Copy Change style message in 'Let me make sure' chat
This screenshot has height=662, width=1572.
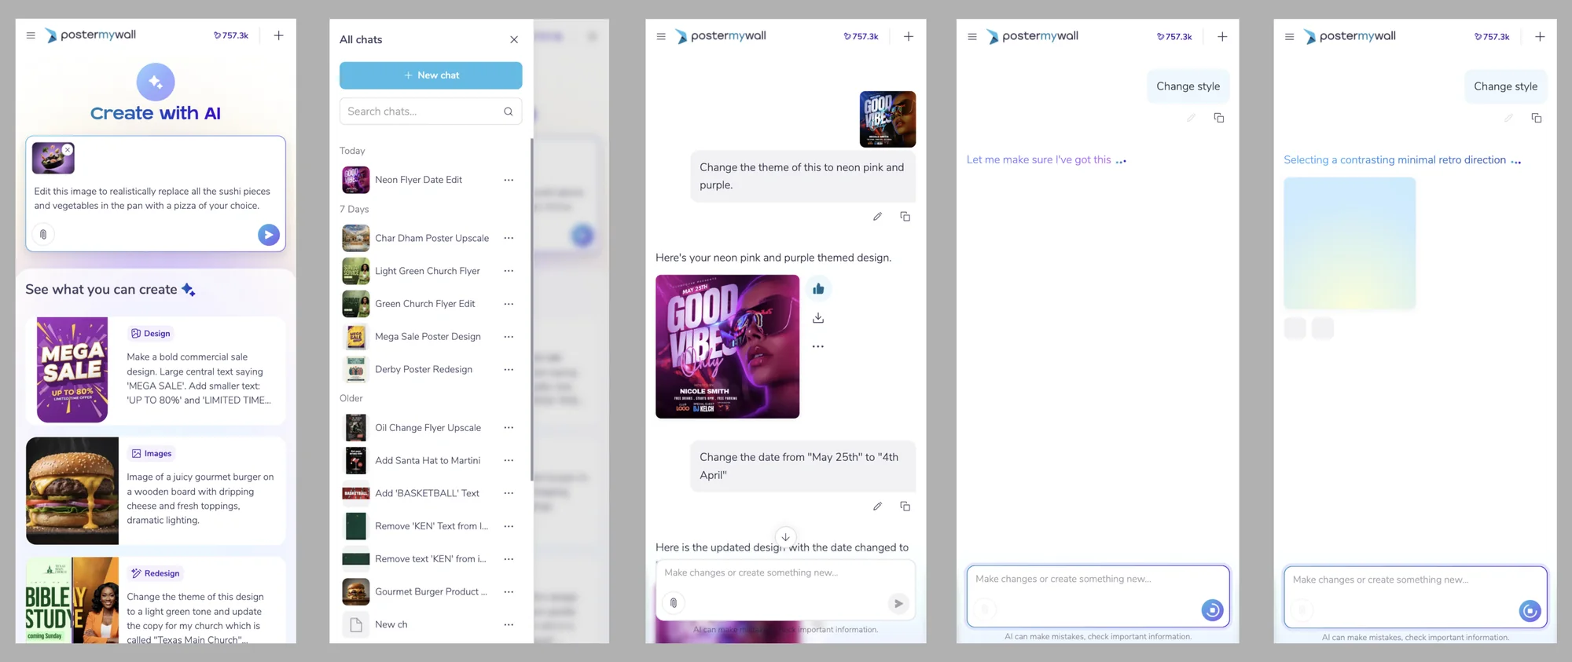tap(1219, 118)
